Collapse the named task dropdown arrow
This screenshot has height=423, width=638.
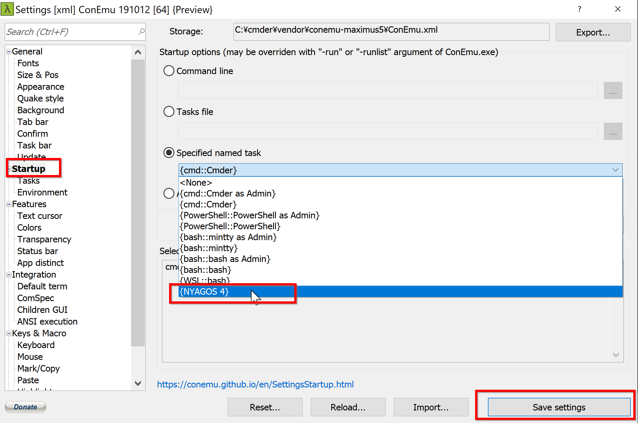click(x=615, y=170)
